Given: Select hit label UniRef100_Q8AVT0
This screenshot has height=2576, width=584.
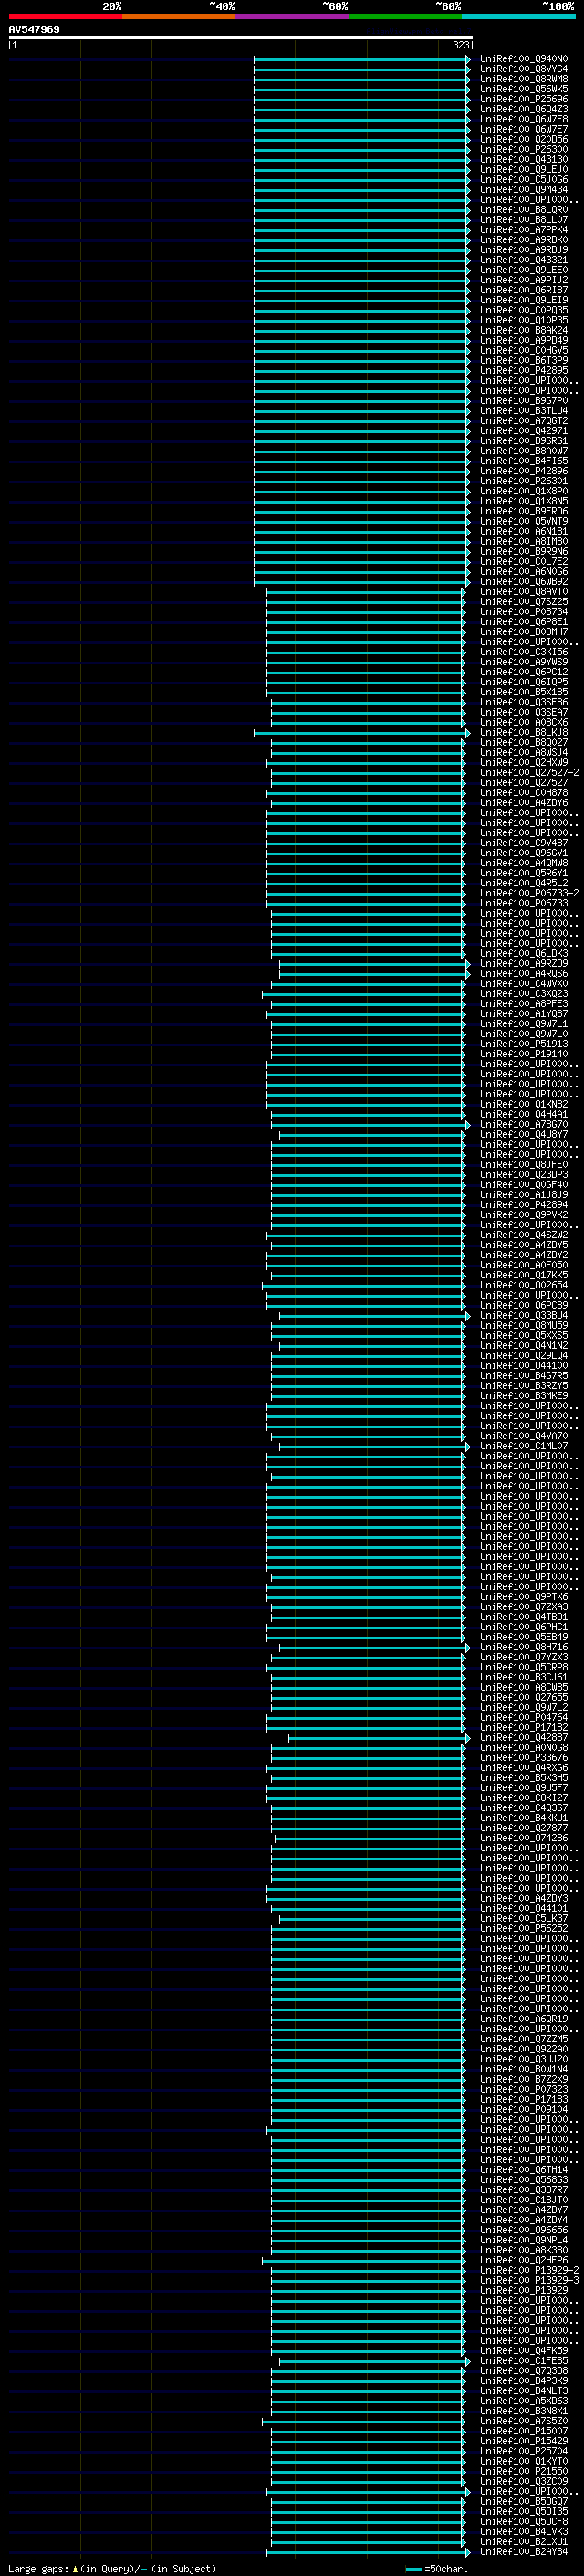Looking at the screenshot, I should point(523,591).
